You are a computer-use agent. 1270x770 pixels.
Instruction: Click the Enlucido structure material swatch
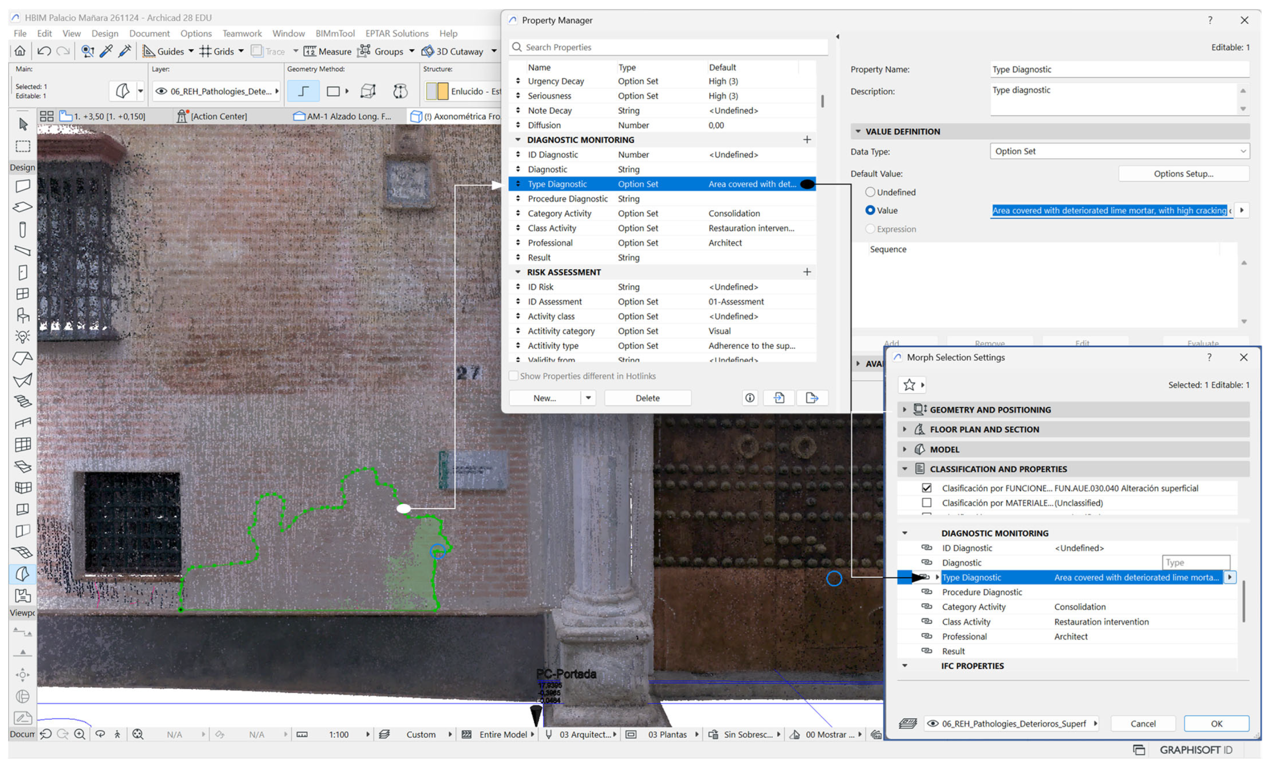(437, 91)
